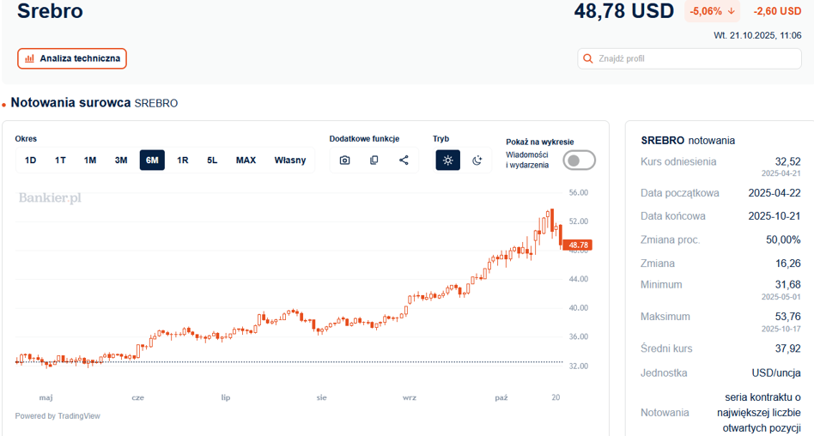Toggle news and events on chart
The image size is (814, 436).
[579, 160]
